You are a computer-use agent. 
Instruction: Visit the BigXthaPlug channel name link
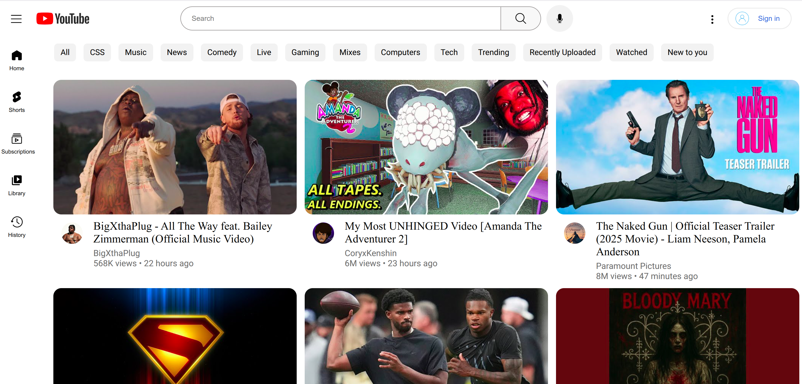tap(116, 253)
